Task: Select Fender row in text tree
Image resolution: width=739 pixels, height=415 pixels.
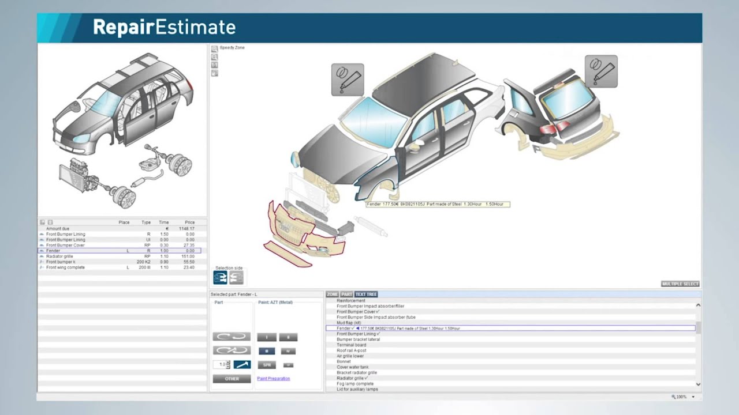Action: click(x=510, y=329)
